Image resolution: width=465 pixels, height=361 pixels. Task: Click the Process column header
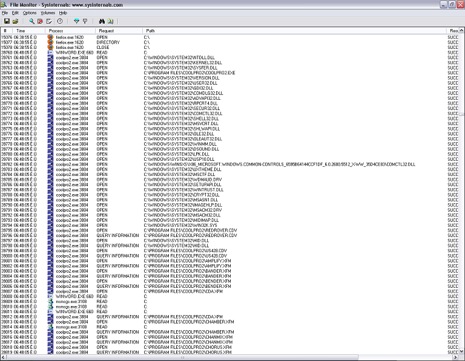point(70,30)
